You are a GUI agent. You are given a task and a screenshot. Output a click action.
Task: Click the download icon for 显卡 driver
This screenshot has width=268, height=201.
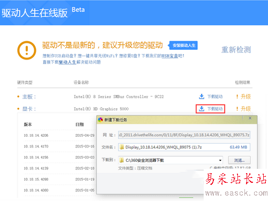coord(202,109)
